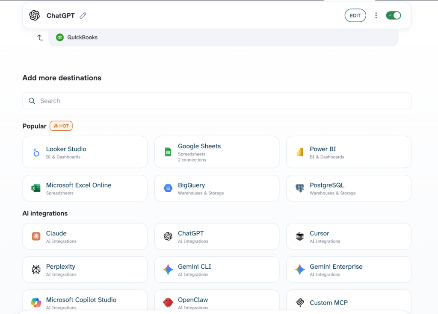Click the Gemini Enterprise sparkle icon
Viewport: 438px width, 314px height.
coord(300,269)
